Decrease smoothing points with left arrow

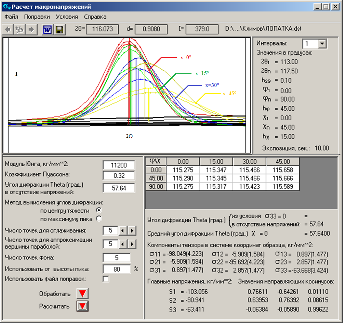point(123,231)
